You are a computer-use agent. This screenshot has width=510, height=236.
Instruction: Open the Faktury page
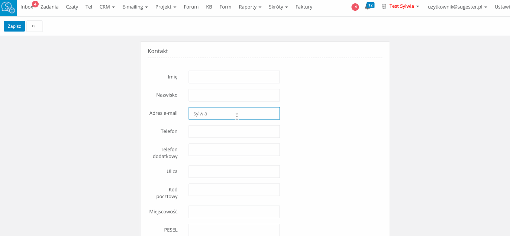point(304,7)
